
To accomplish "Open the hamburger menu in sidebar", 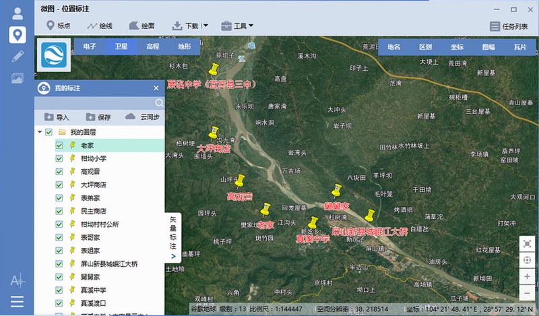I will 18,302.
